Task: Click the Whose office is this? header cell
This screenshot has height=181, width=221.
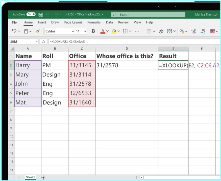Action: coord(127,56)
